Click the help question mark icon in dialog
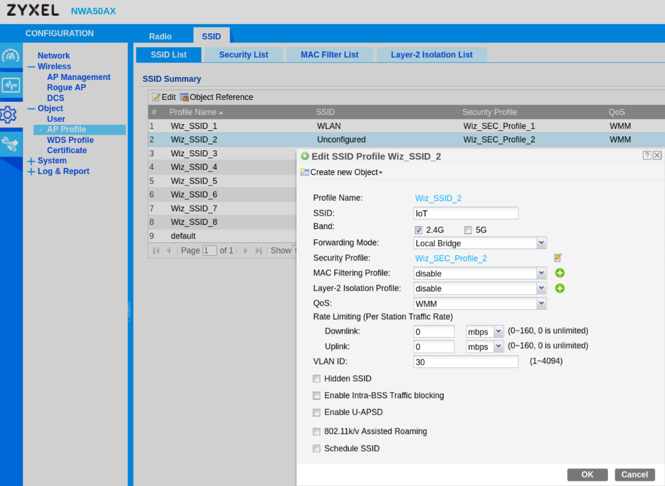 [x=647, y=155]
